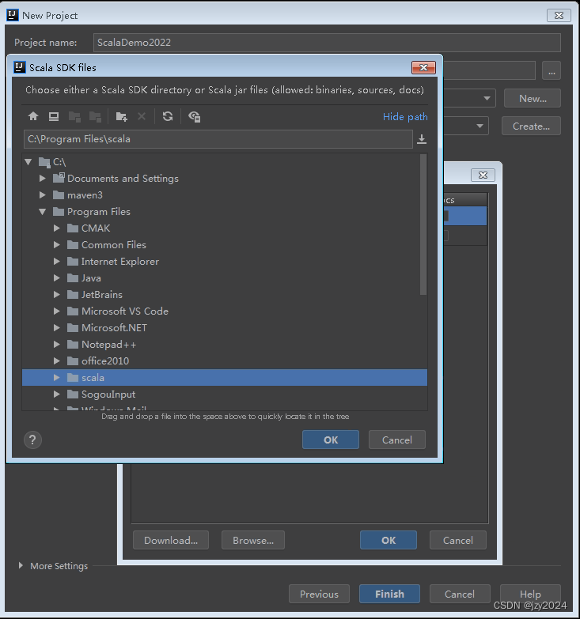The width and height of the screenshot is (580, 619).
Task: Expand the Internet Explorer folder
Action: click(56, 262)
